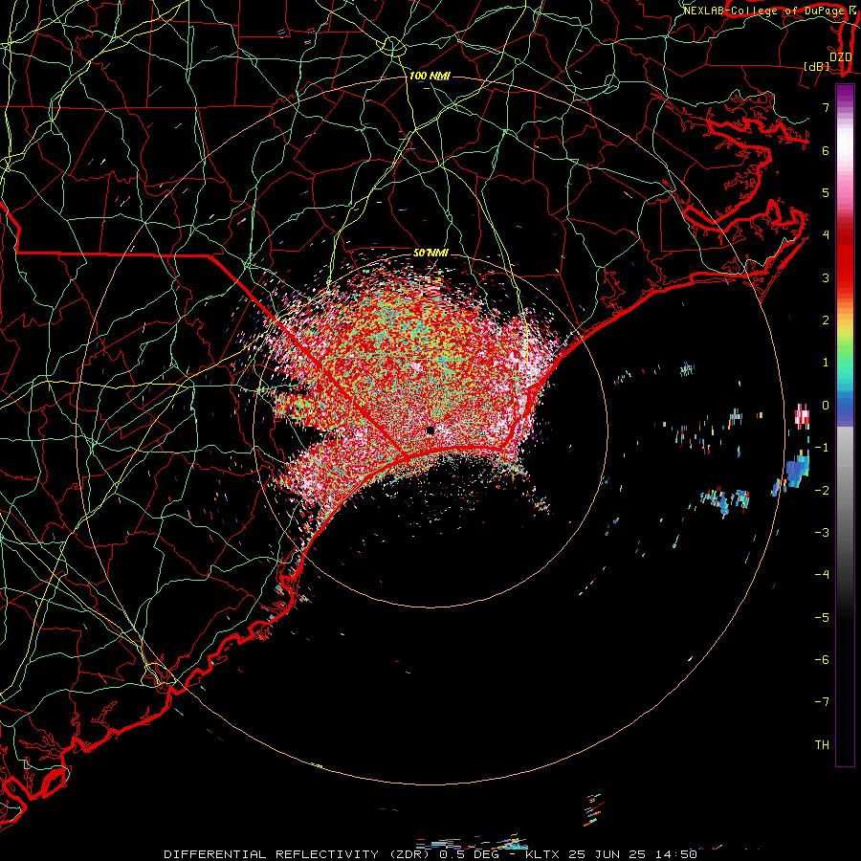861x861 pixels.
Task: Click the 3 value on the scale
Action: coord(826,277)
